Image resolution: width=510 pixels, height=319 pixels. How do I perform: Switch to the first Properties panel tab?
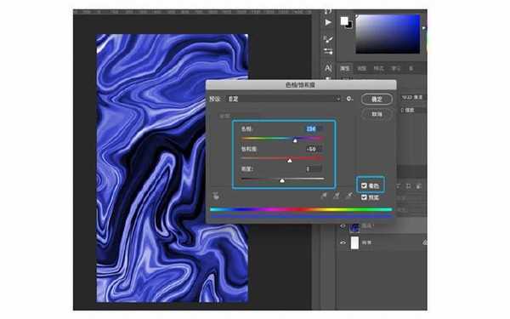(x=345, y=68)
